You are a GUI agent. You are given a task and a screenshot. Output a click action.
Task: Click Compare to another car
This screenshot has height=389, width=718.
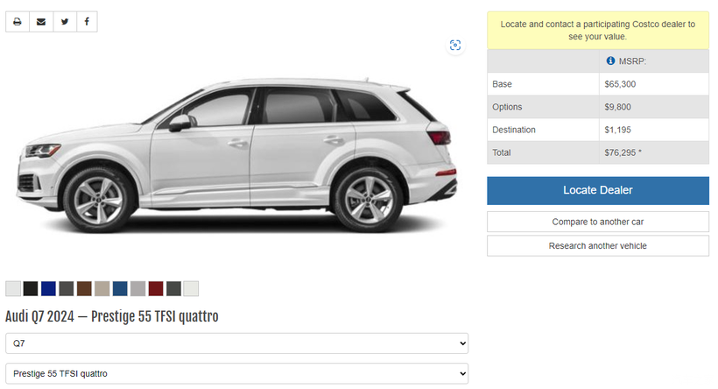pos(598,222)
